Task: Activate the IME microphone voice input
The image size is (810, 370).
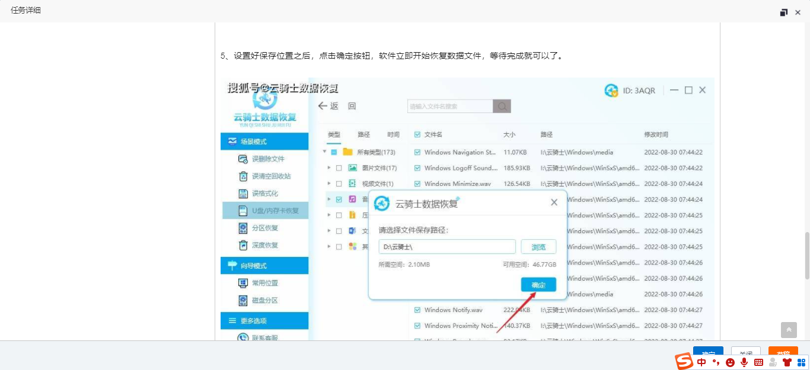Action: click(x=744, y=362)
